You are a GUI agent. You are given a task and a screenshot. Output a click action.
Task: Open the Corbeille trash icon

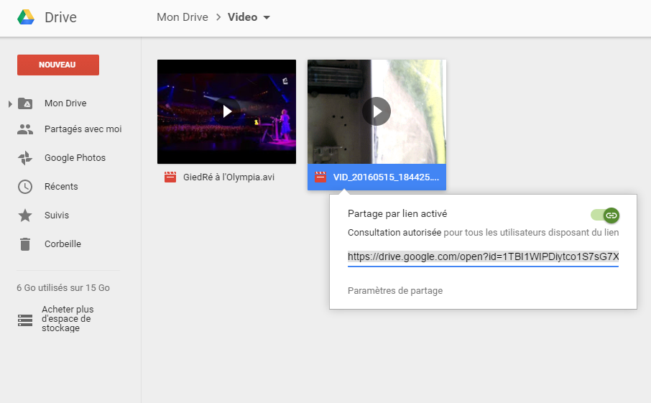[x=25, y=244]
